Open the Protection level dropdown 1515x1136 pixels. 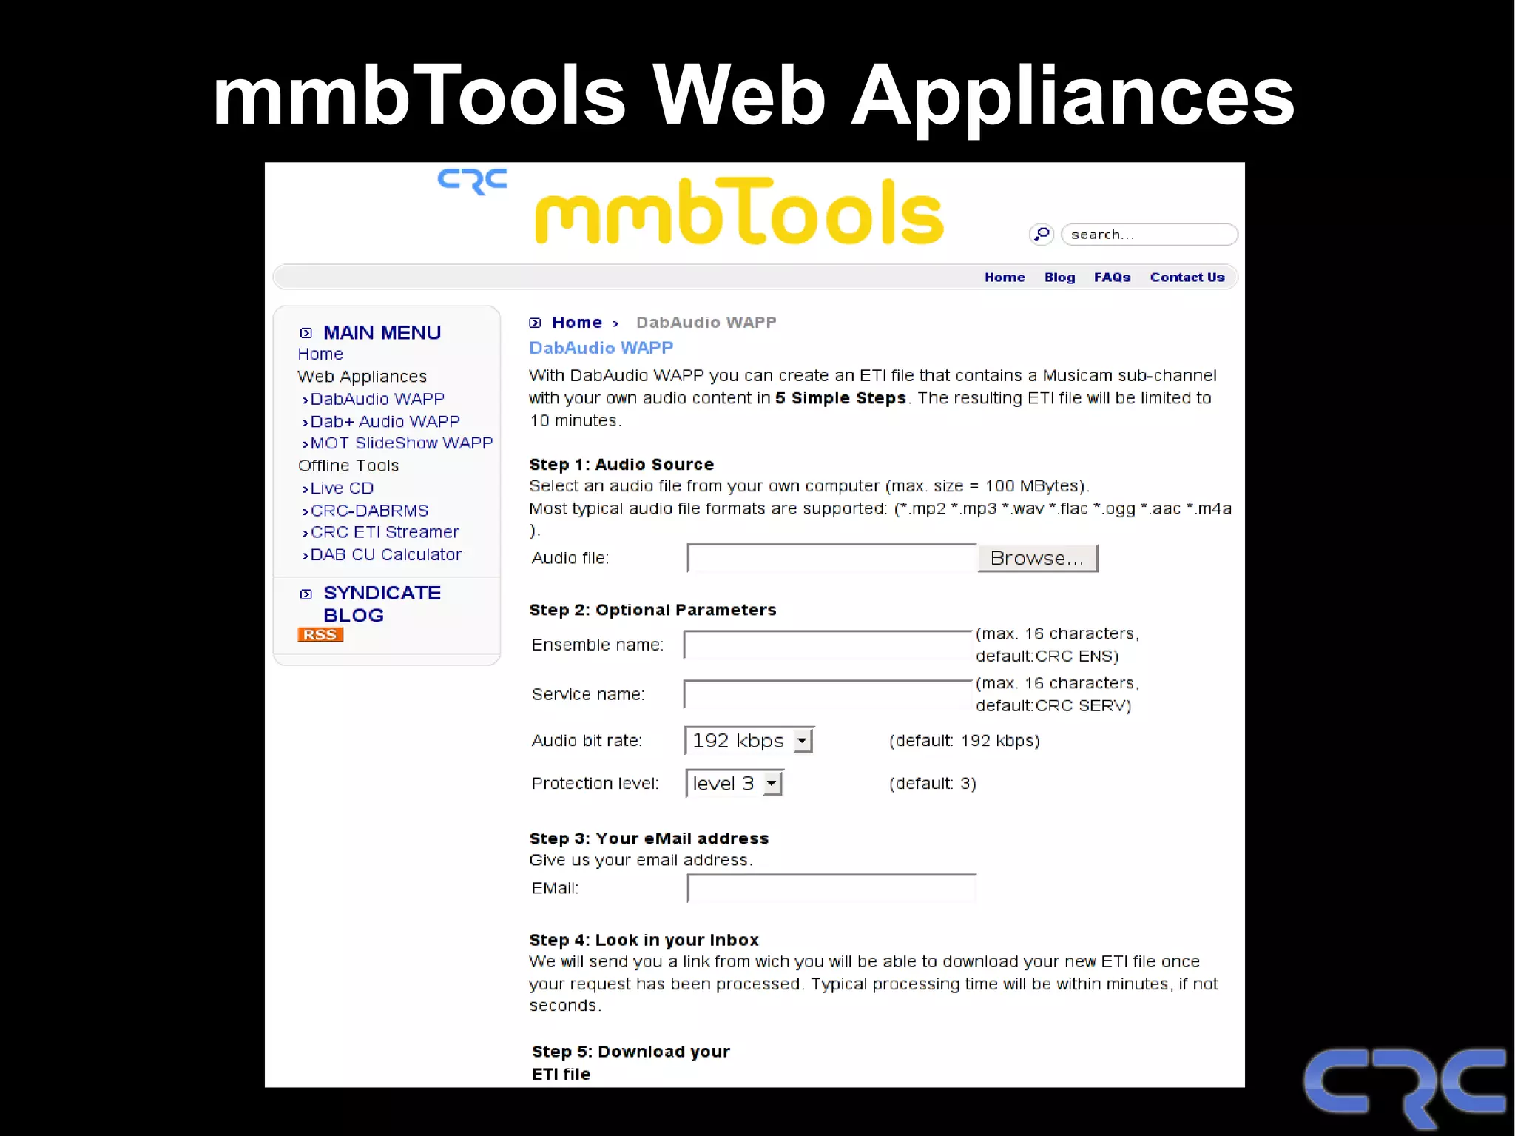coord(734,783)
